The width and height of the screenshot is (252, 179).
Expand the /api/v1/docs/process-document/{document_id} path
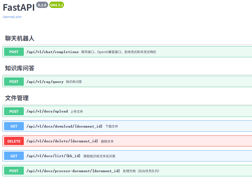tap(73, 171)
